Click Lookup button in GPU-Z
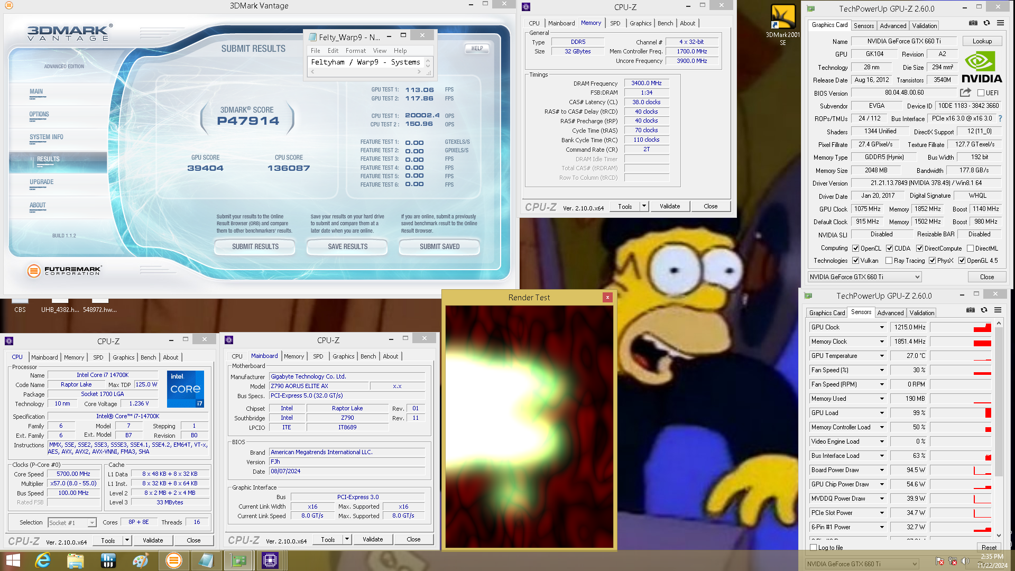Image resolution: width=1015 pixels, height=571 pixels. click(982, 41)
